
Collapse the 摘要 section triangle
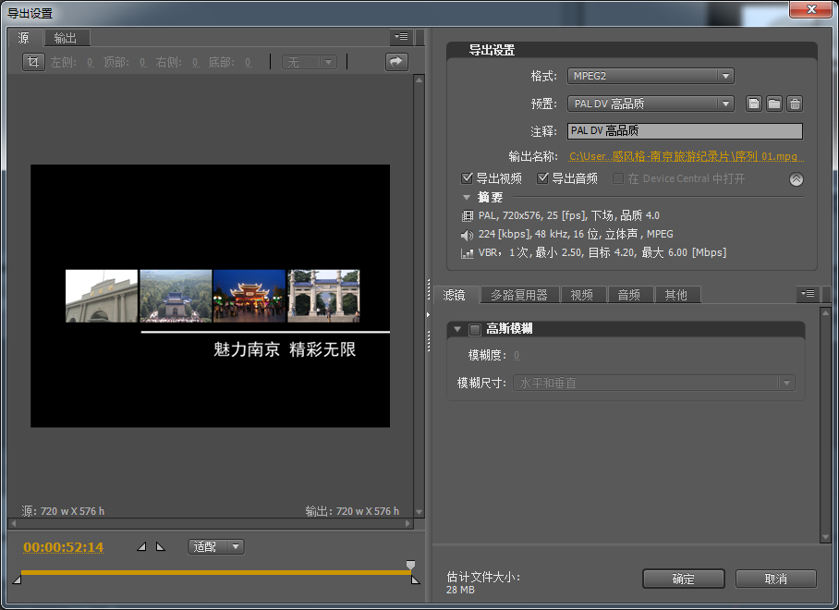[468, 198]
